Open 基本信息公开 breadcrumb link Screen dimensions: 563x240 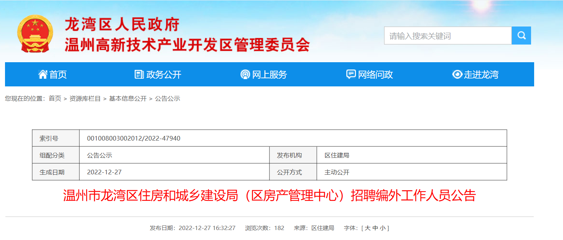pyautogui.click(x=128, y=99)
